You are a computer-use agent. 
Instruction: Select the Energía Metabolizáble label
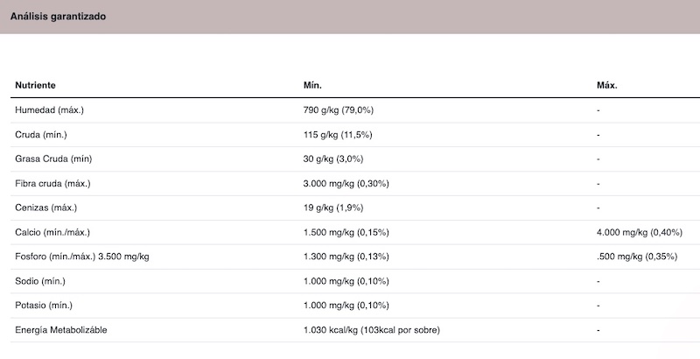pos(60,330)
